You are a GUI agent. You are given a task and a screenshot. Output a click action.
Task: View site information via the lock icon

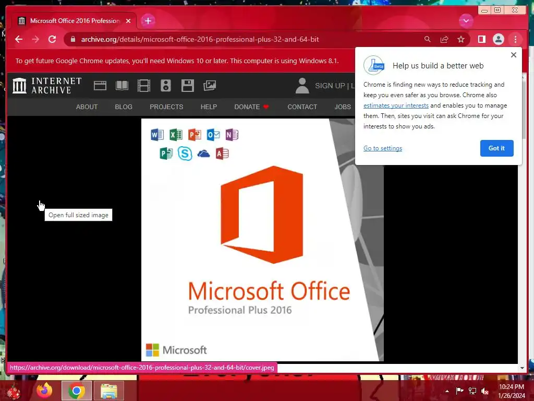click(x=73, y=39)
